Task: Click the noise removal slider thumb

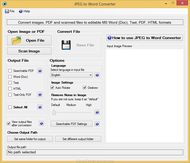Action: click(x=54, y=112)
